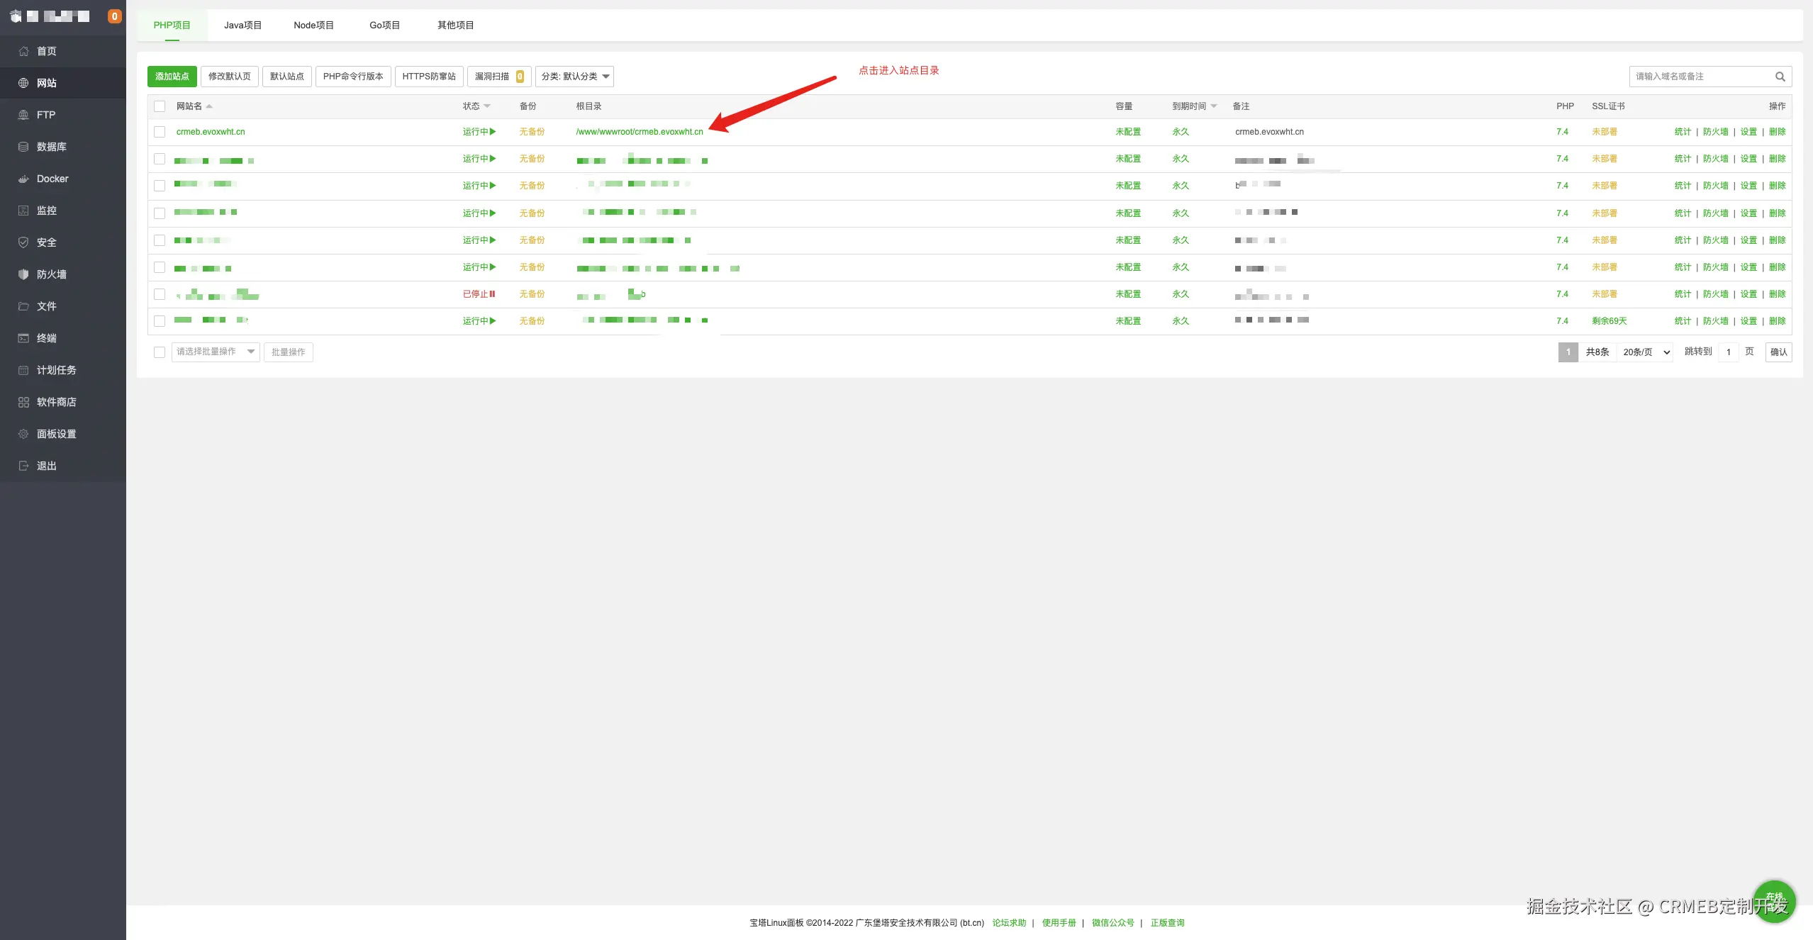Tick the checkbox beside batch operation dropdown

coord(160,352)
